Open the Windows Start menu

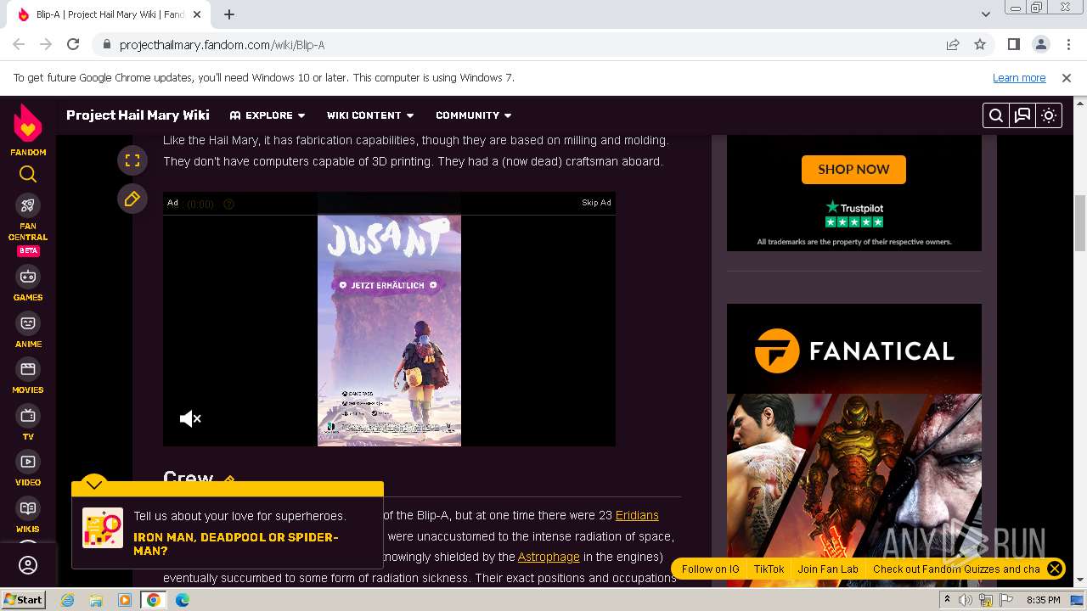click(24, 599)
